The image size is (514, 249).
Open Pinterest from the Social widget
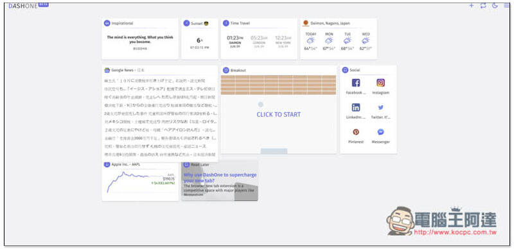(x=356, y=132)
